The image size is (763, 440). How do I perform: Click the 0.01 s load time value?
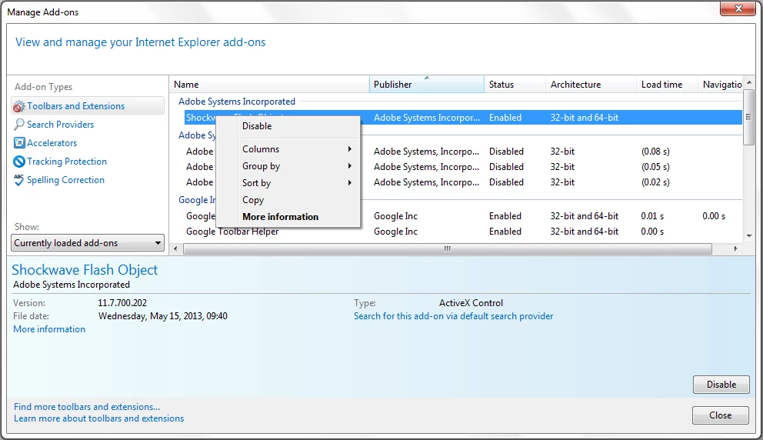[652, 216]
